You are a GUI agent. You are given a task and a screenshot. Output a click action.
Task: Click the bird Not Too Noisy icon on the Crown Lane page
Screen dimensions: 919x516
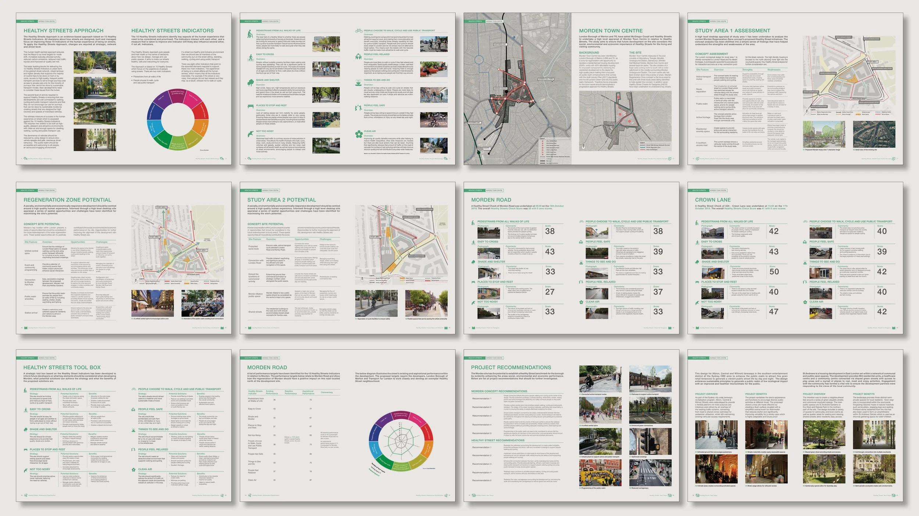[x=697, y=302]
